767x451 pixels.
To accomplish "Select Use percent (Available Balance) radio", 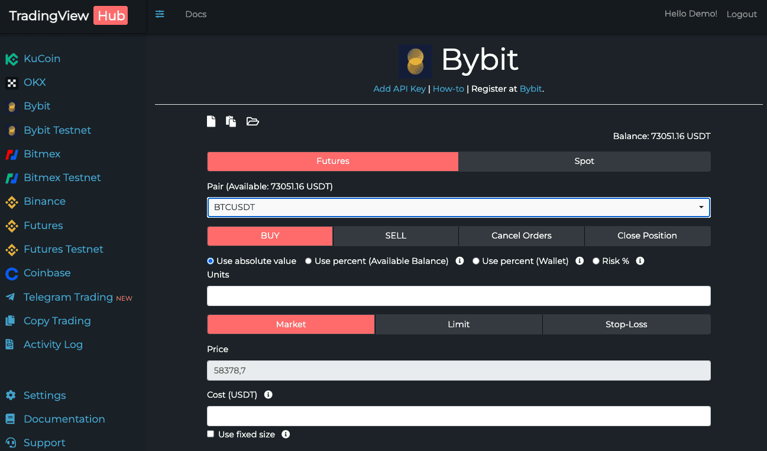I will tap(309, 261).
